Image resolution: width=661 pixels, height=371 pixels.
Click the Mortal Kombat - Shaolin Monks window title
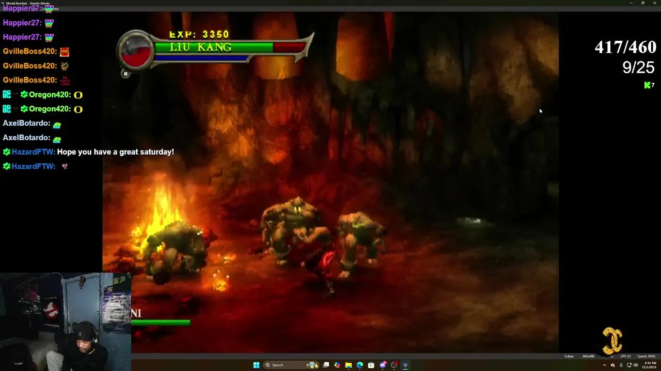coord(28,3)
